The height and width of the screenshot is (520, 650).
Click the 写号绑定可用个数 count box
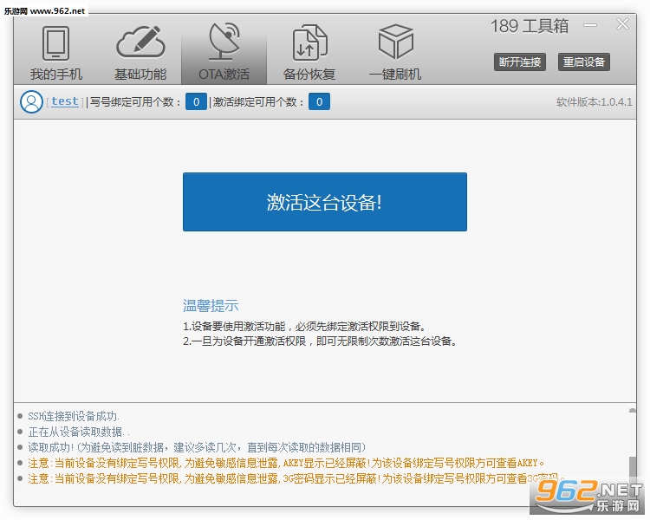pyautogui.click(x=196, y=101)
